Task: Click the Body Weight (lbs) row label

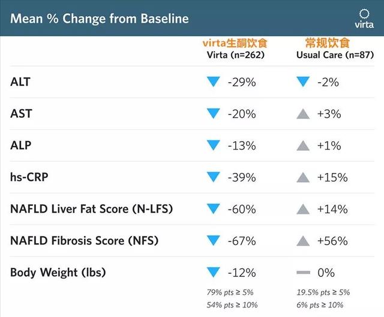Action: click(58, 273)
